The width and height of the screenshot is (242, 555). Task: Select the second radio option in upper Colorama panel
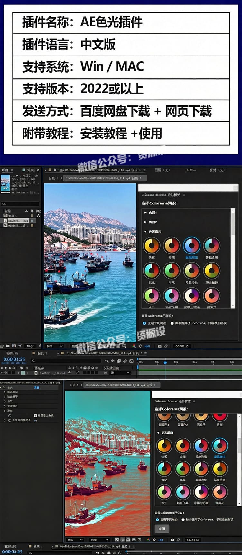tap(172, 323)
